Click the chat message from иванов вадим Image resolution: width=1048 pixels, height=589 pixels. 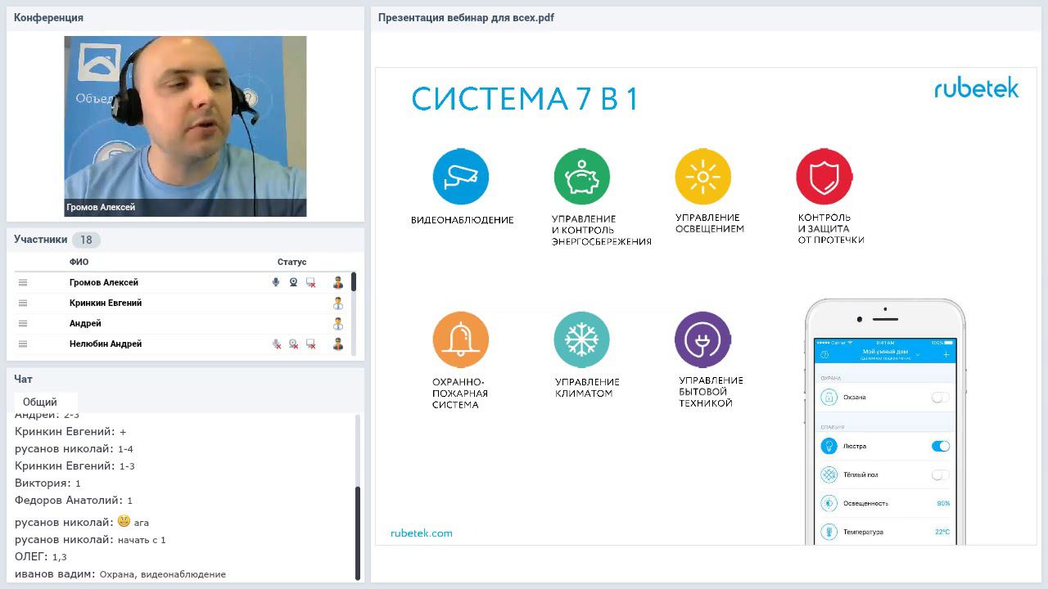(x=120, y=574)
